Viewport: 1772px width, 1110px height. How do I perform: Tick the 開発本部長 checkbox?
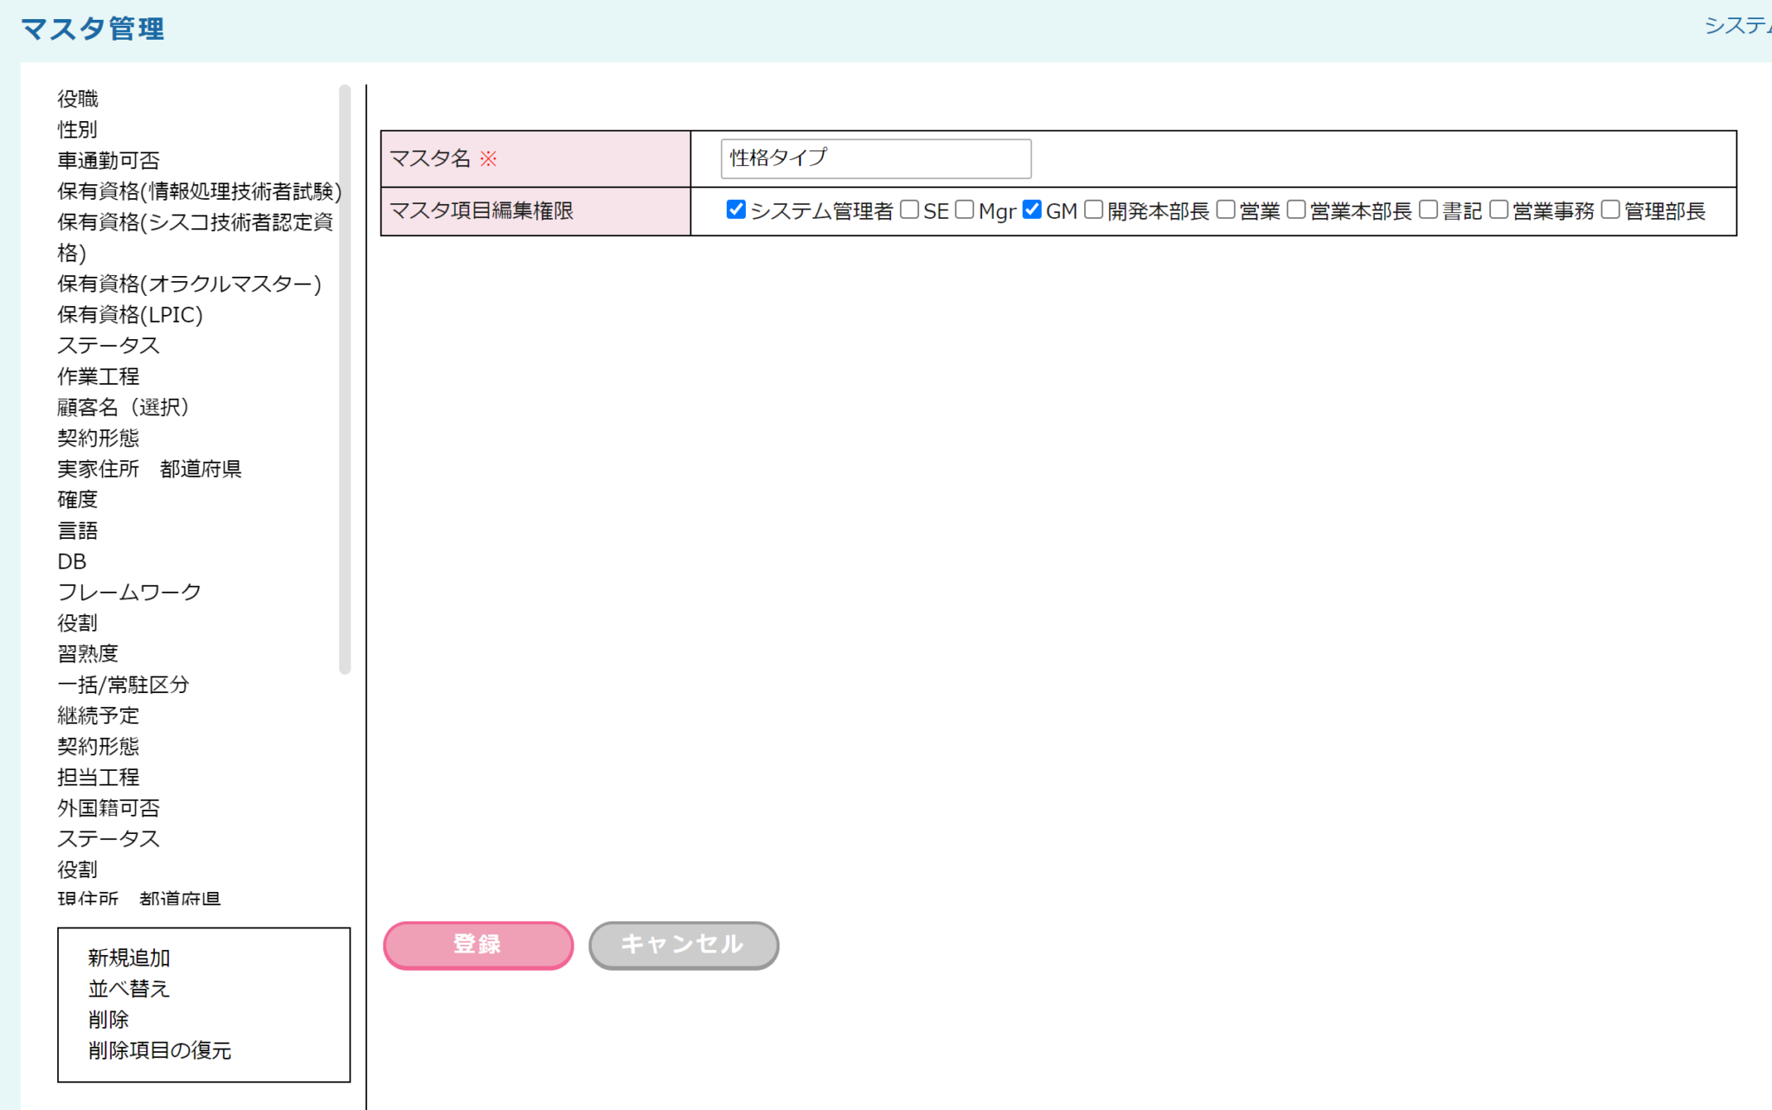coord(1094,209)
